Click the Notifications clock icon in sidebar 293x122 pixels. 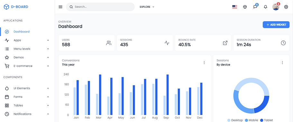(7, 114)
